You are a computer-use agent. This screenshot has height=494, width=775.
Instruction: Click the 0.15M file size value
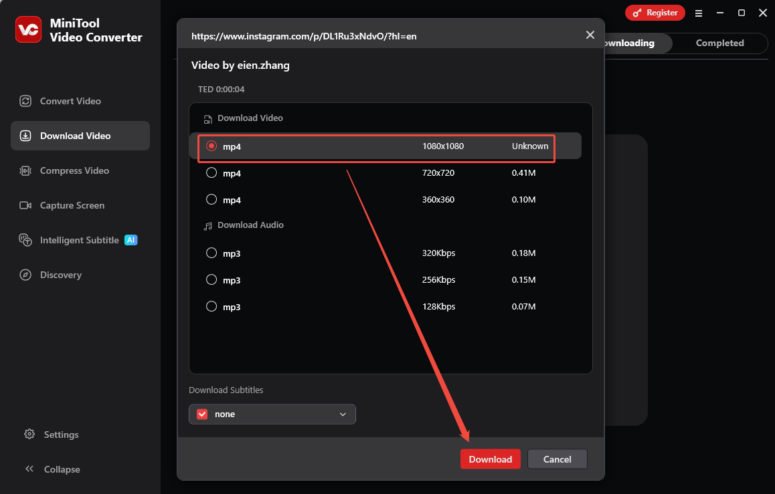(524, 280)
